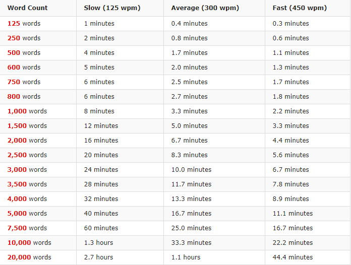Click the 1.3 hours cell

(99, 243)
